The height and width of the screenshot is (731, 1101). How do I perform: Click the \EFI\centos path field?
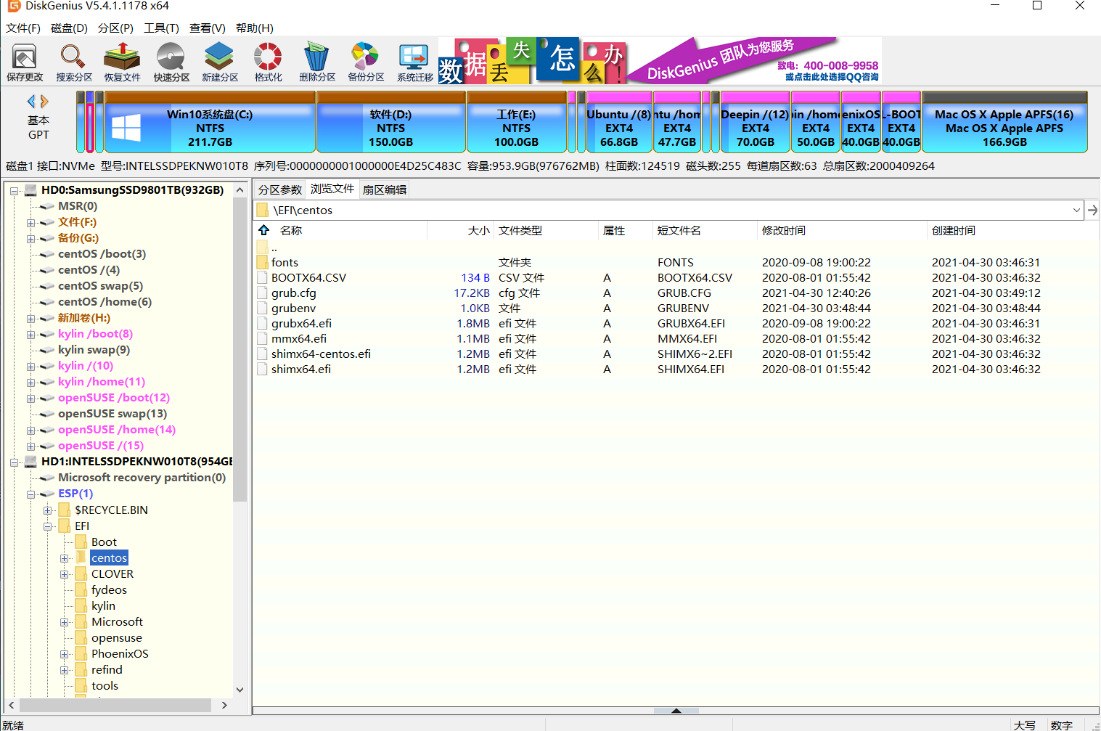(x=669, y=210)
